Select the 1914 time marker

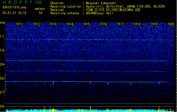[70, 24]
